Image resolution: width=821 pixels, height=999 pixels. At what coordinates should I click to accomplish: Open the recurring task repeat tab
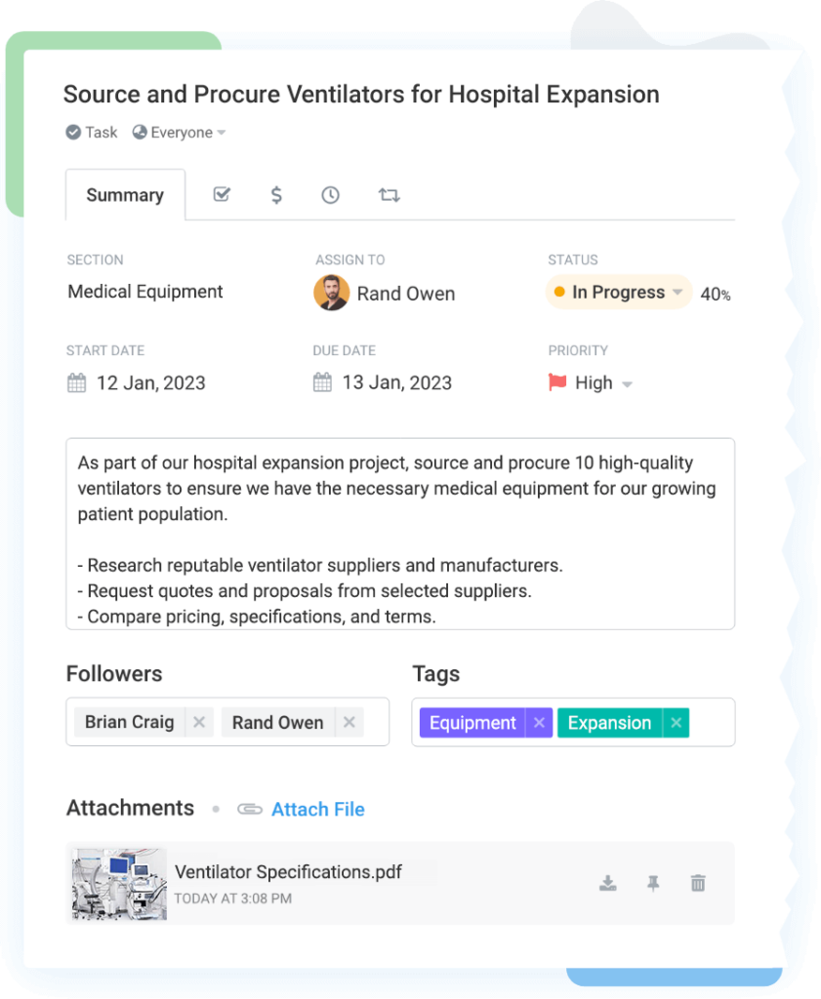pyautogui.click(x=389, y=194)
